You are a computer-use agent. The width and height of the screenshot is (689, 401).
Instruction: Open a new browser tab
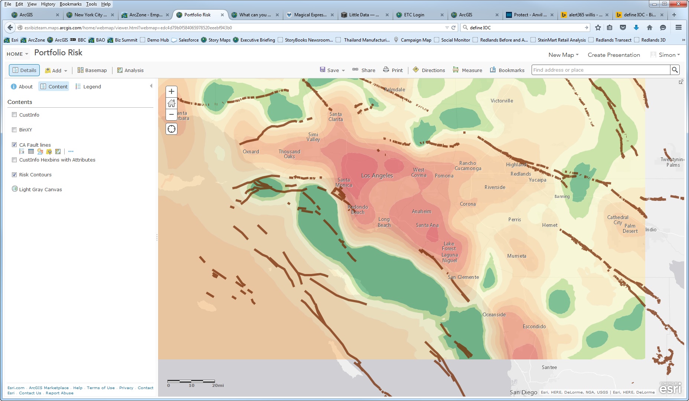point(674,15)
